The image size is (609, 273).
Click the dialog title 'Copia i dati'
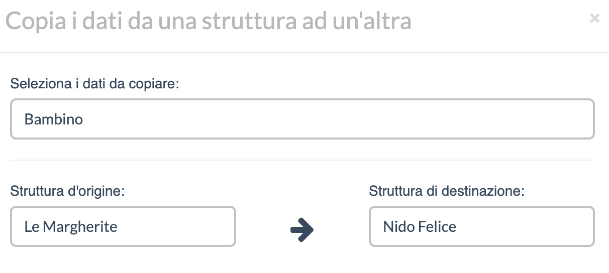(x=208, y=21)
